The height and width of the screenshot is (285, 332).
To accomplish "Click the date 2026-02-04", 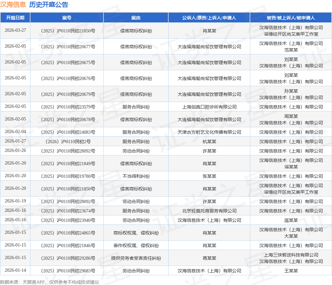I will coord(16,132).
